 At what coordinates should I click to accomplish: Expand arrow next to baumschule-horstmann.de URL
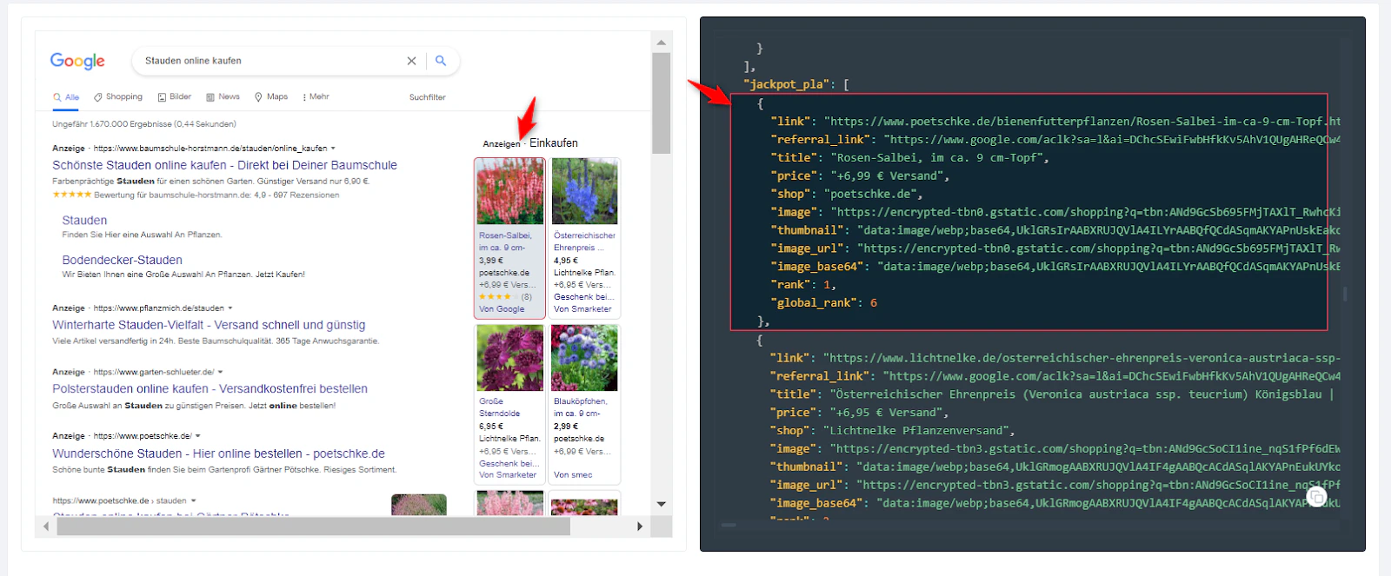tap(333, 149)
